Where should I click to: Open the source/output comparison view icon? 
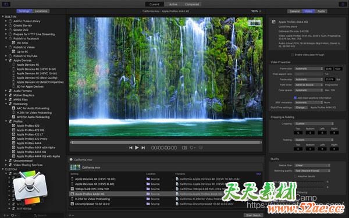tap(184, 148)
